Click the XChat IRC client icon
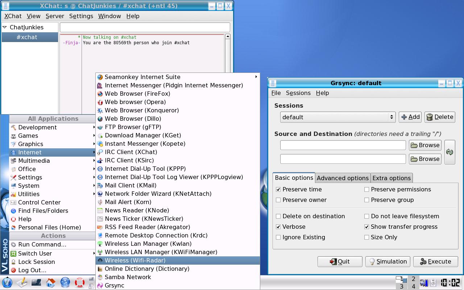 tap(100, 152)
